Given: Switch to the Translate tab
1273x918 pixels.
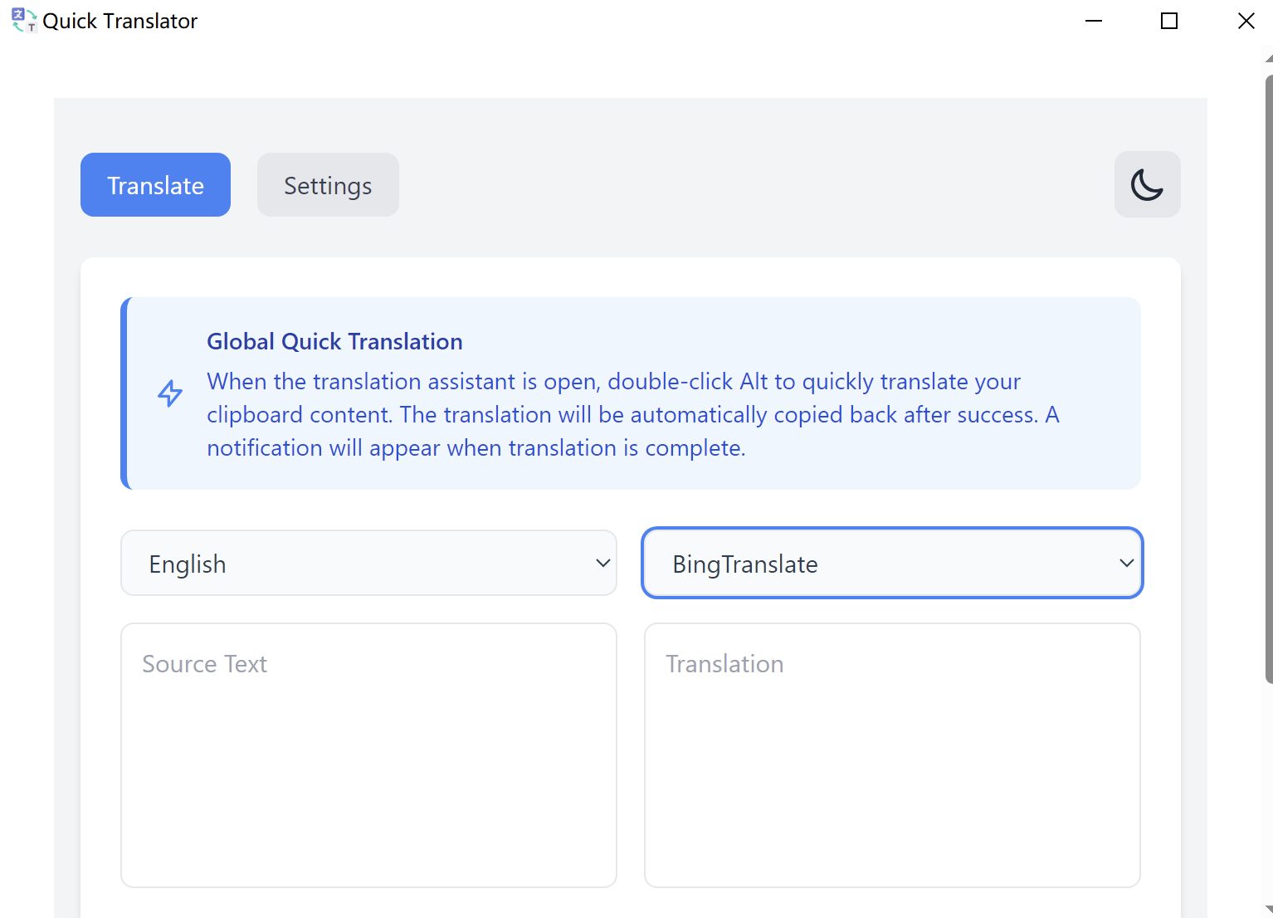Looking at the screenshot, I should coord(155,185).
